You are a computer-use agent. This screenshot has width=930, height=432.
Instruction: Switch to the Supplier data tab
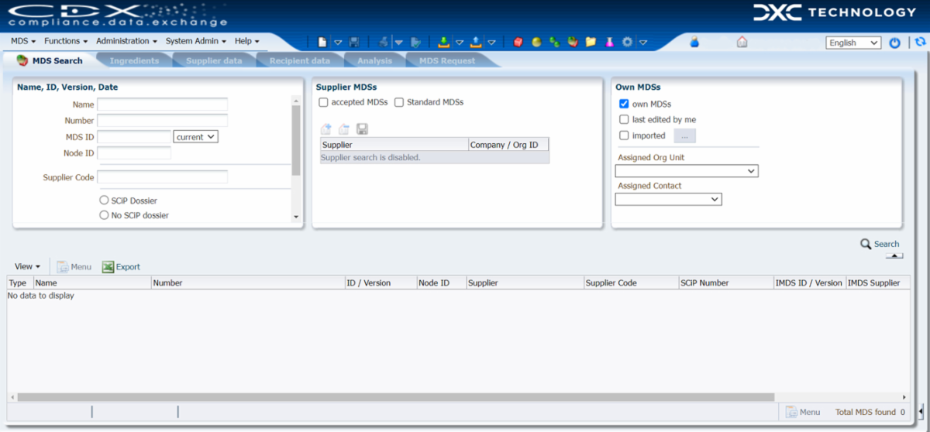[x=214, y=60]
